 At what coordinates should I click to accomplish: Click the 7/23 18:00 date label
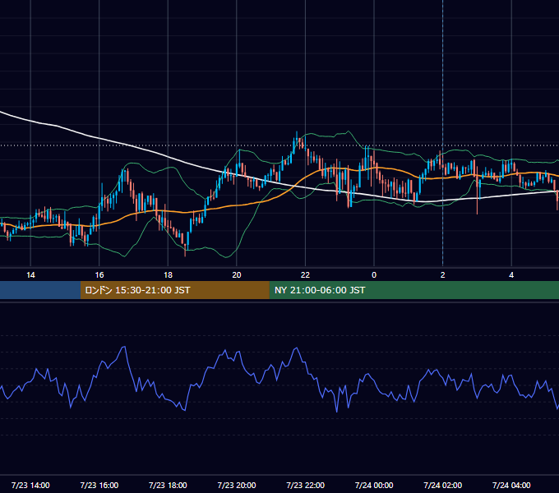coord(168,485)
